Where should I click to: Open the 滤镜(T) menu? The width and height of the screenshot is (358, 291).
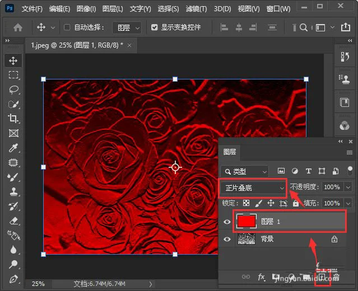click(196, 8)
